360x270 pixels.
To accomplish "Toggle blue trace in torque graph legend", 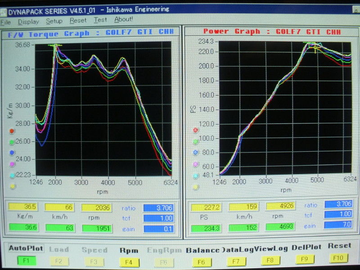I will click(x=12, y=153).
